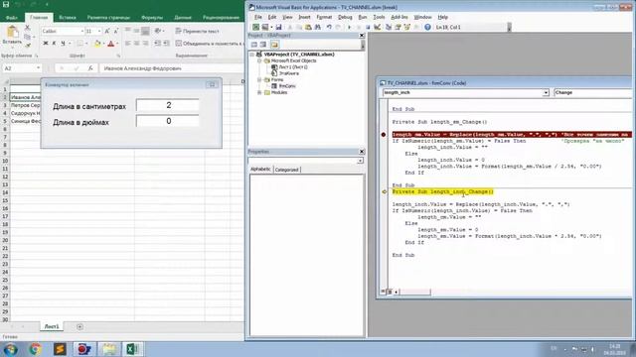Open Tools menu in VBA editor
The width and height of the screenshot is (636, 357).
(x=379, y=17)
